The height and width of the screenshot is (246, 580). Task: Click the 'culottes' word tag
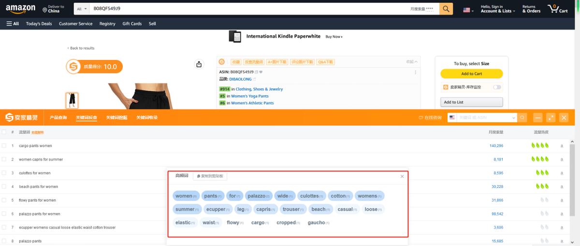pos(312,196)
